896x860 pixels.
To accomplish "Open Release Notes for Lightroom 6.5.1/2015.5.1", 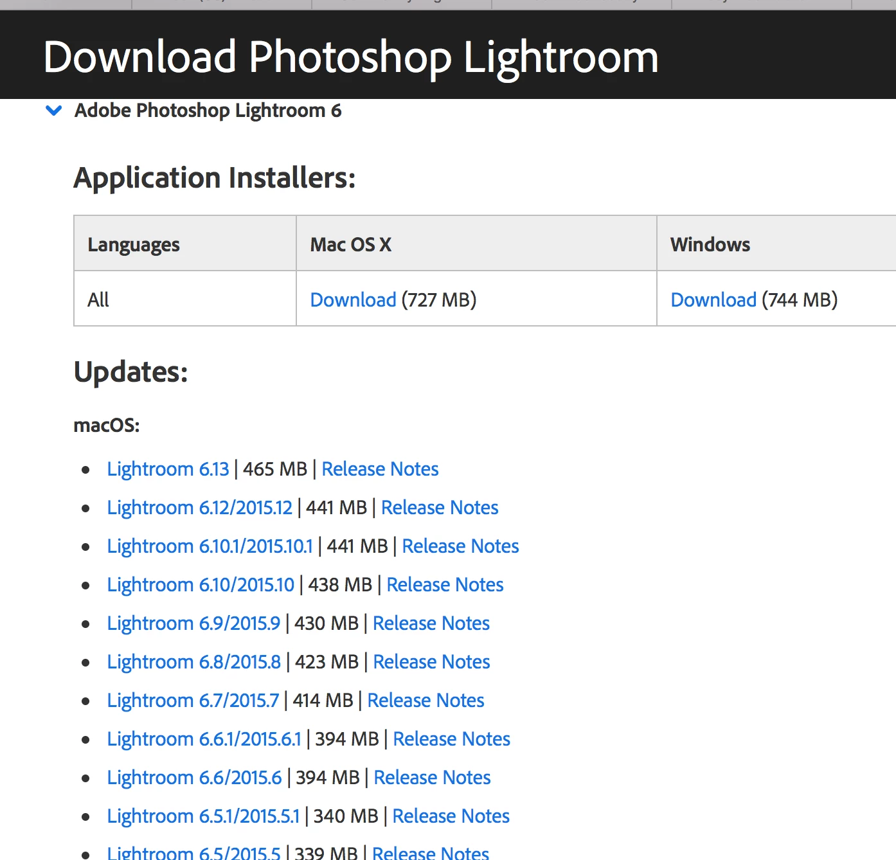I will coord(451,816).
